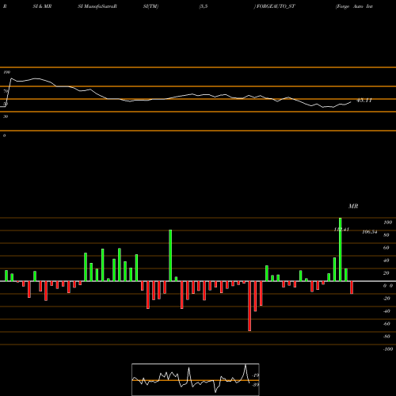Image resolution: width=396 pixels, height=396 pixels.
Task: Click the MR axis label 40
Action: click(386, 261)
